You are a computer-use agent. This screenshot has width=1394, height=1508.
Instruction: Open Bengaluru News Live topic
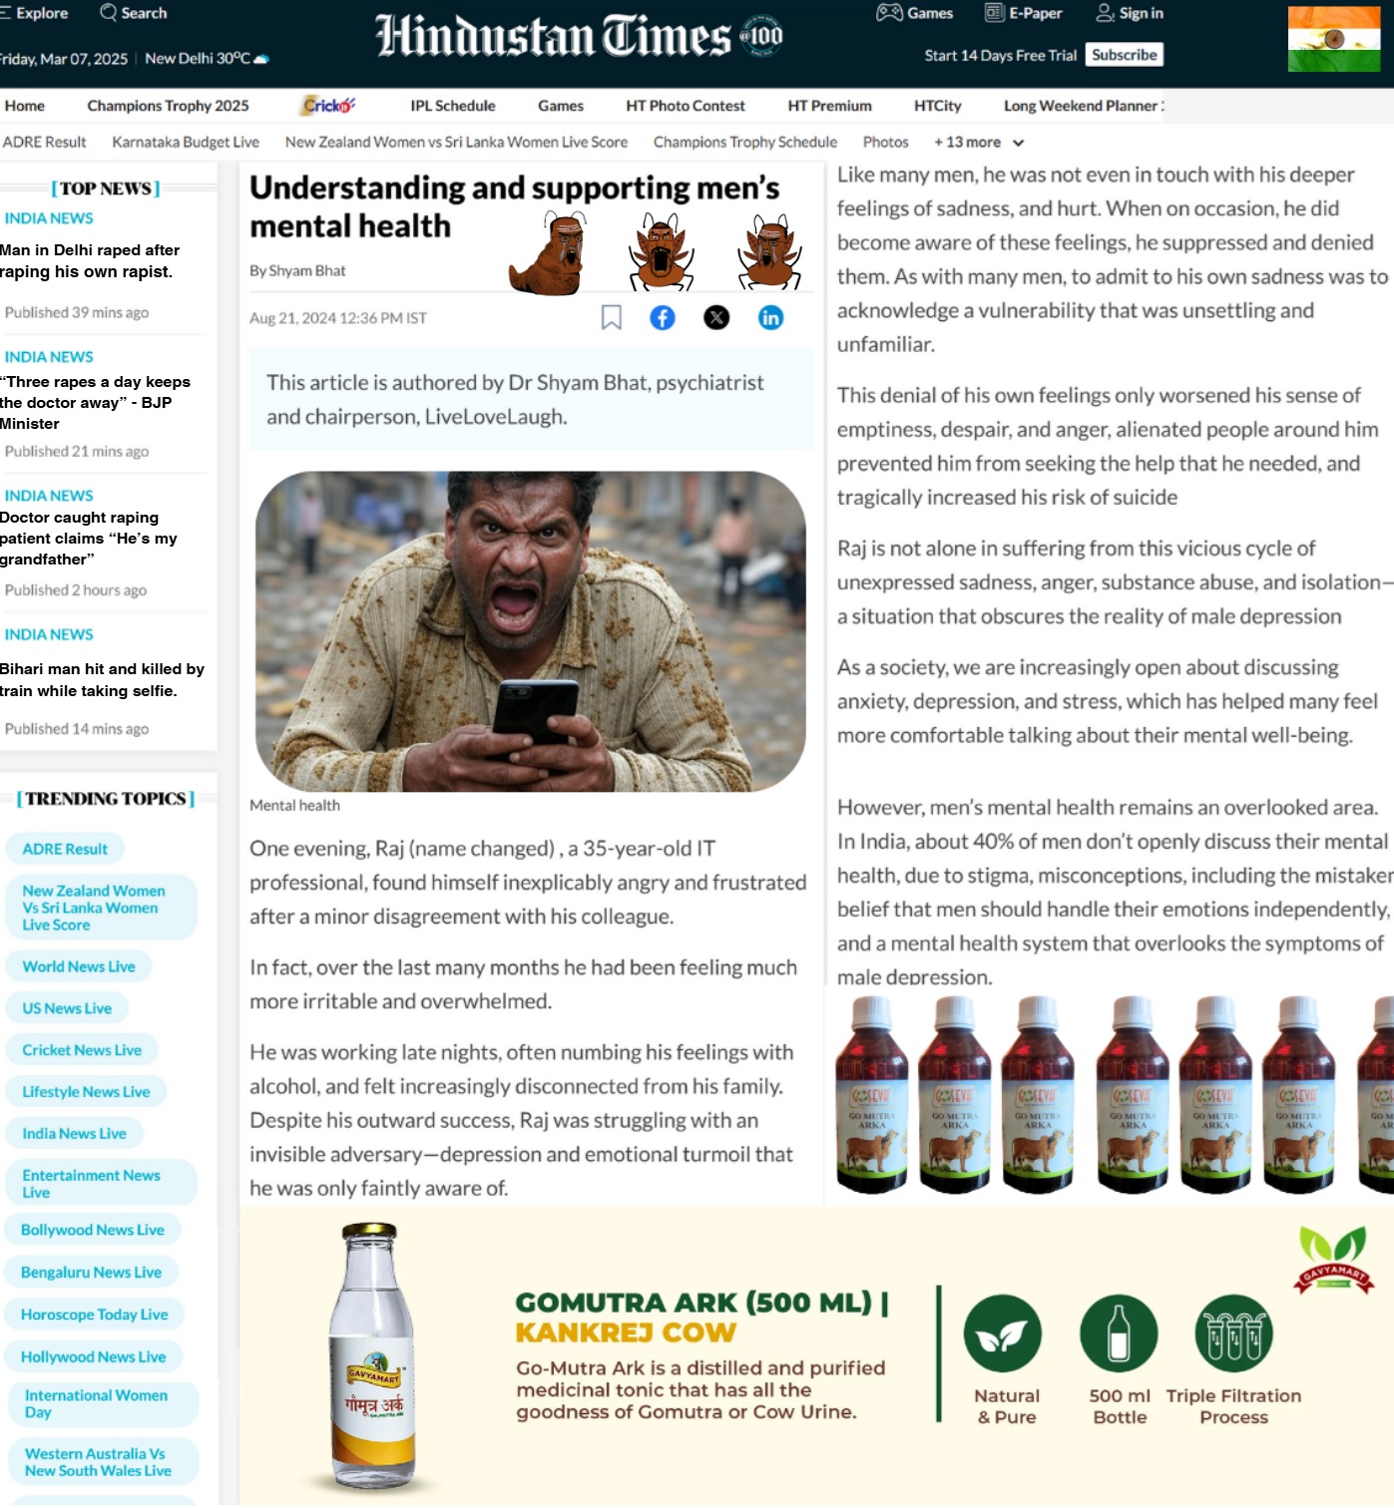tap(91, 1273)
